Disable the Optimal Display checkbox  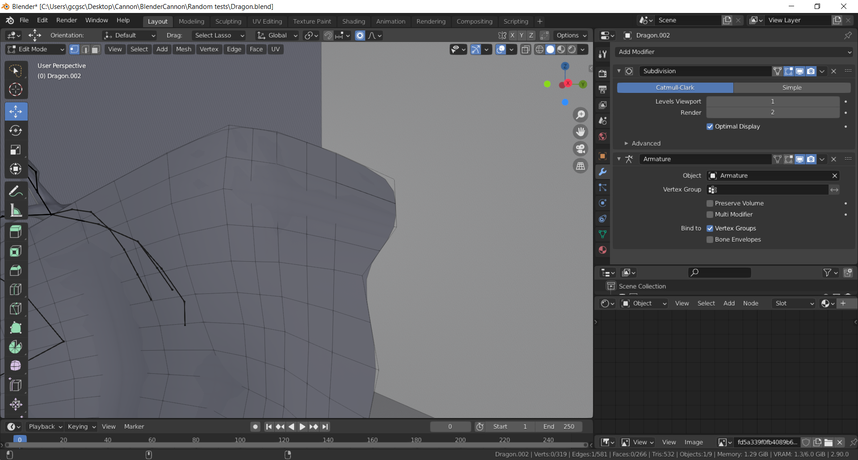coord(710,126)
